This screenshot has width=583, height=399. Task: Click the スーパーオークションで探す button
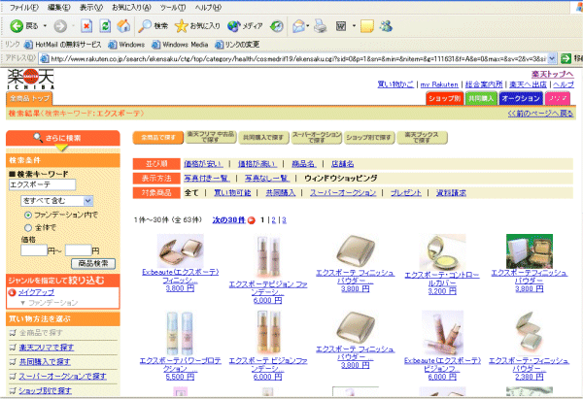(317, 137)
